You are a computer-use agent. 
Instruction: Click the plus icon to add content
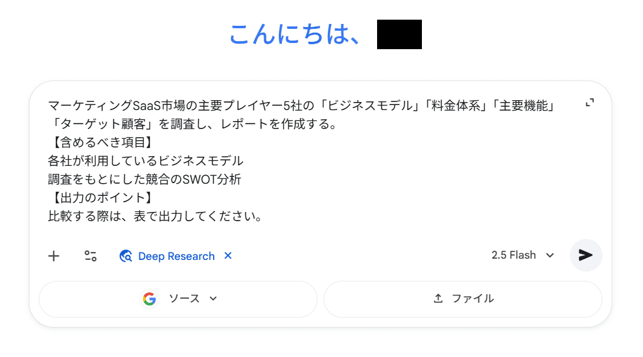tap(54, 256)
